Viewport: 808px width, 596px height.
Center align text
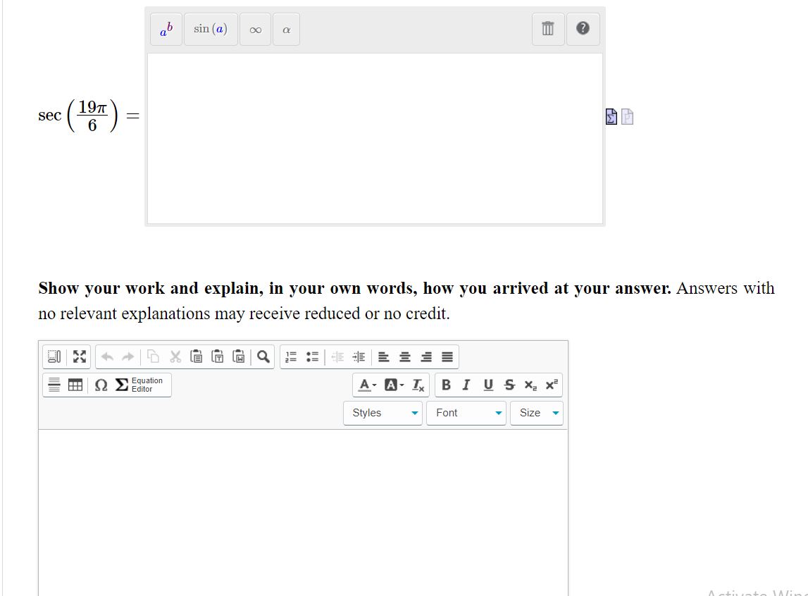pos(405,356)
